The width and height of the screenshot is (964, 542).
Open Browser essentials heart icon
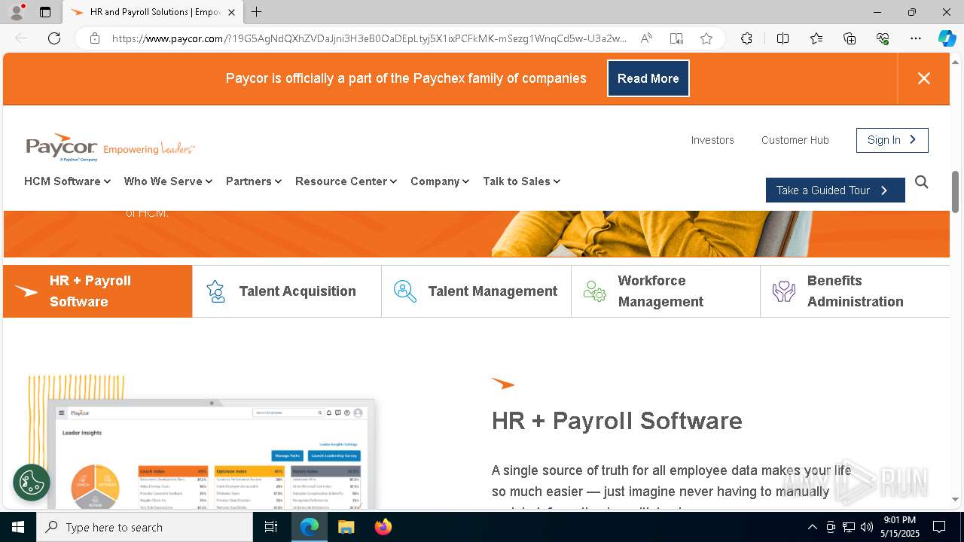pos(883,38)
